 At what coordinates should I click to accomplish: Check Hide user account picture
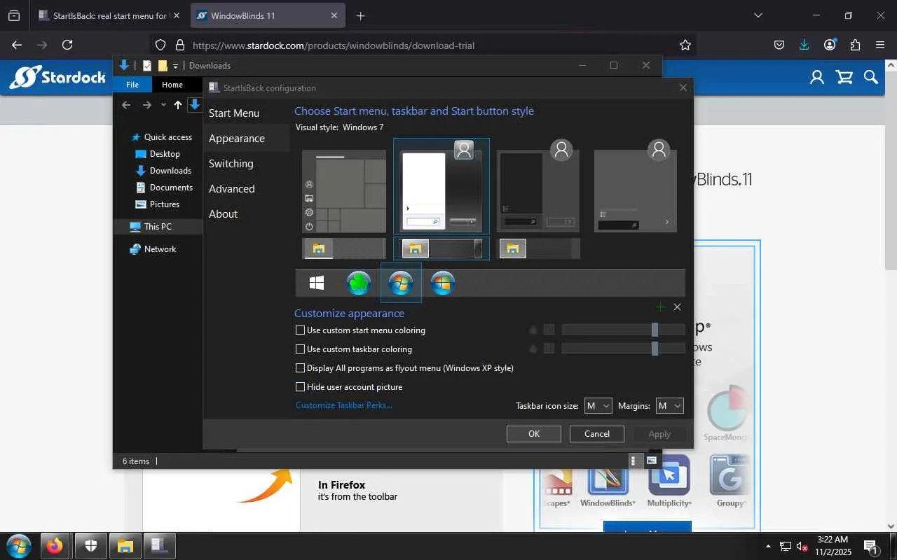pos(301,387)
